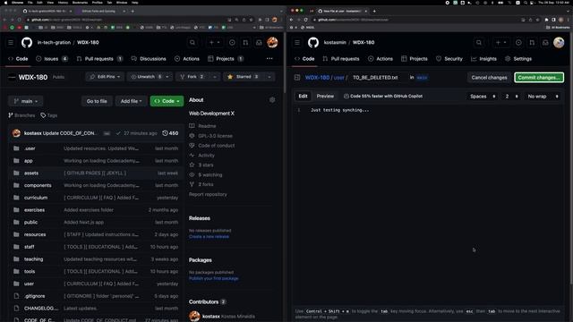Expand Add file dropdown
The height and width of the screenshot is (322, 573).
(x=132, y=101)
